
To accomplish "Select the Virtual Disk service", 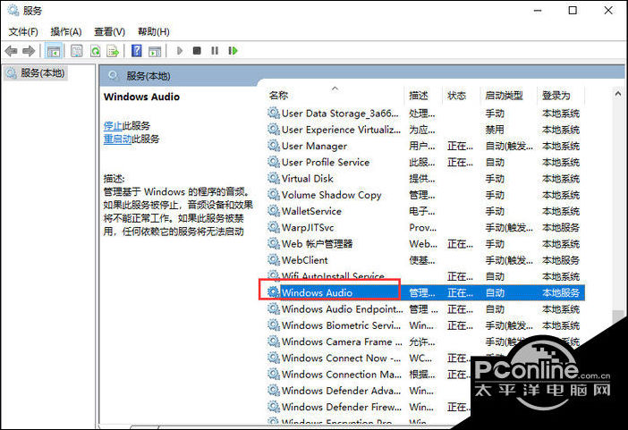I will point(425,179).
